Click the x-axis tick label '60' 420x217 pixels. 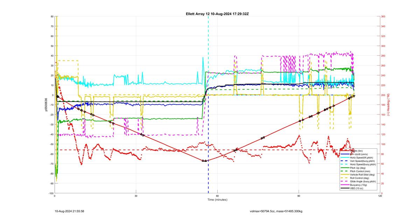217,196
